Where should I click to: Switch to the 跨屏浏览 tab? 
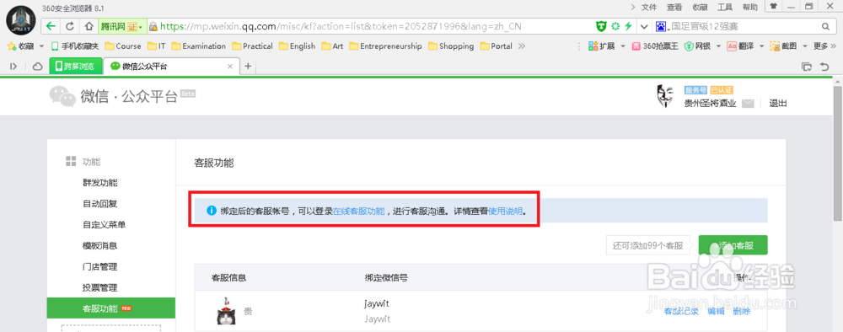point(75,67)
